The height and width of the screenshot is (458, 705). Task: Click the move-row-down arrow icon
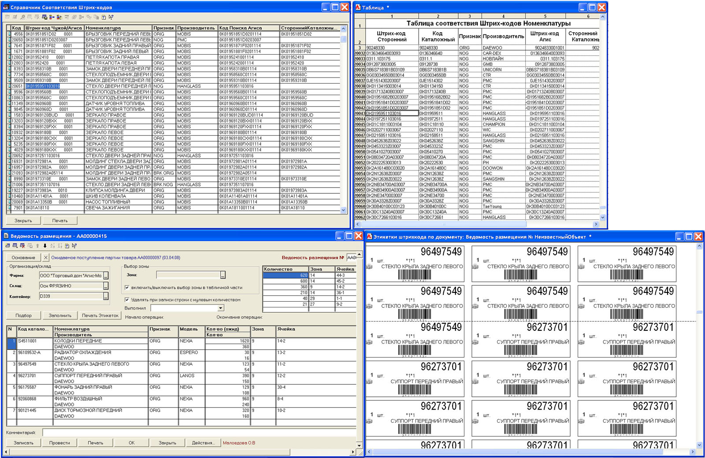[x=45, y=246]
